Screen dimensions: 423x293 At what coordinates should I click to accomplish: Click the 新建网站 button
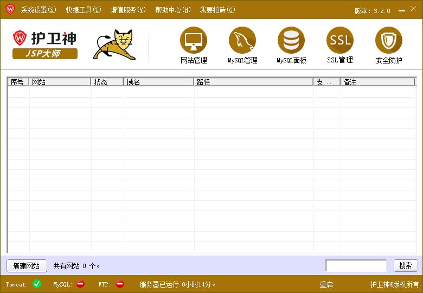(x=27, y=266)
